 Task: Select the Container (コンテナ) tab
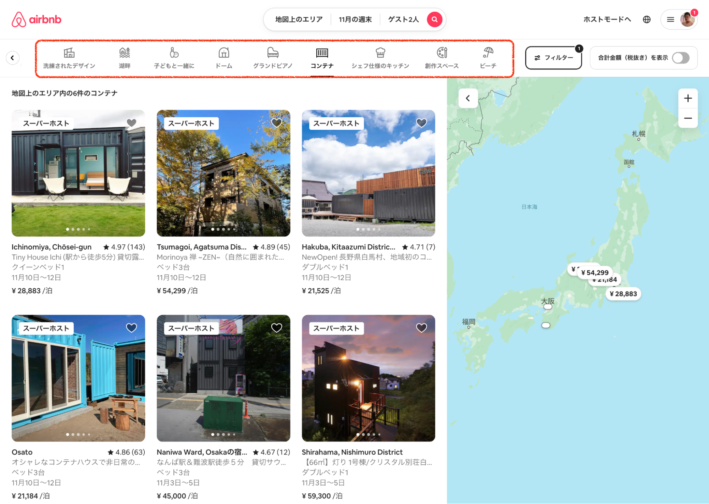(322, 58)
